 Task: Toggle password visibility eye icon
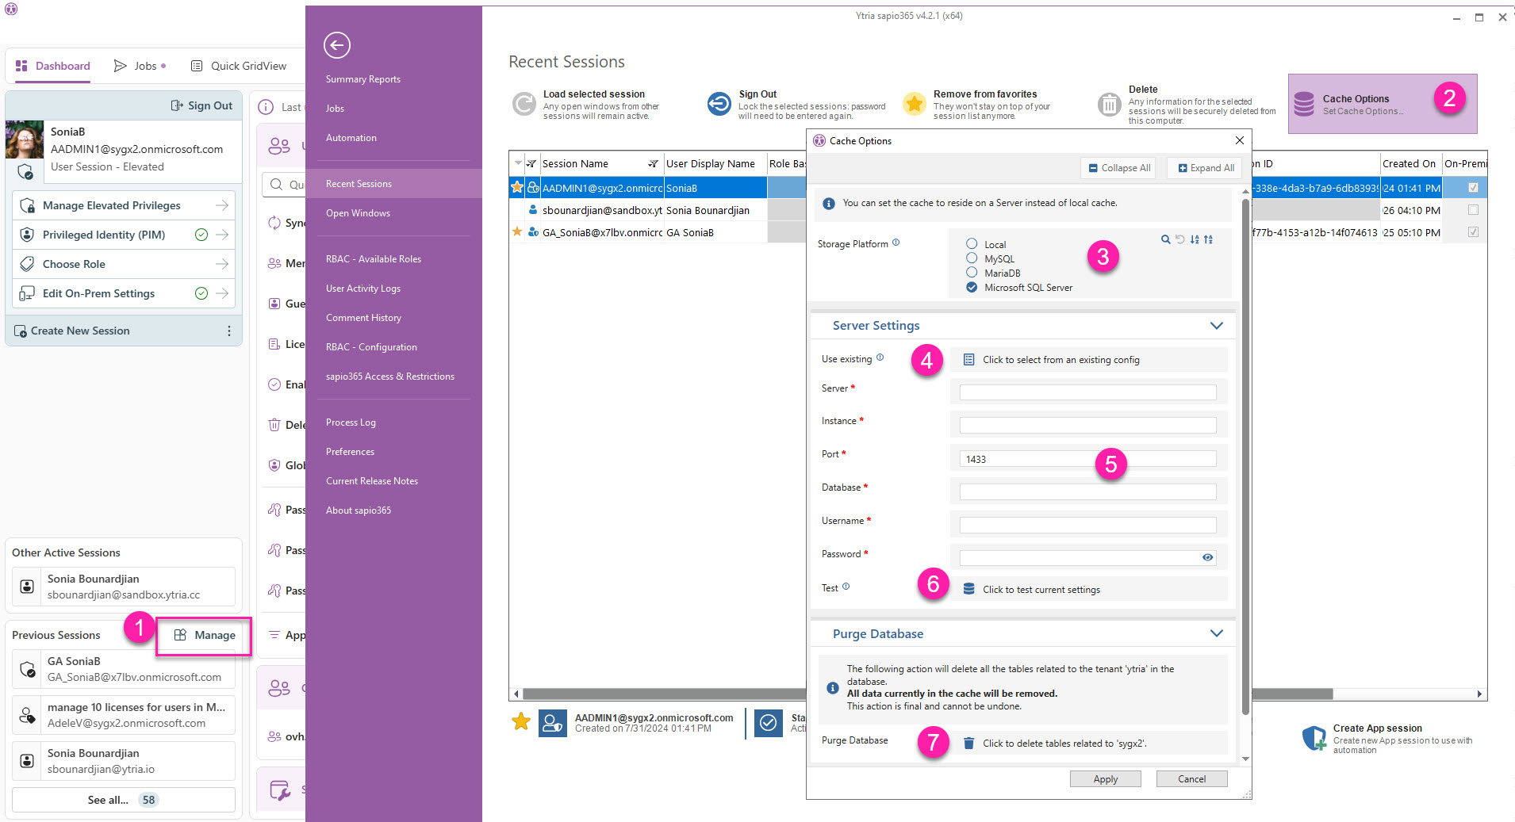(1207, 557)
